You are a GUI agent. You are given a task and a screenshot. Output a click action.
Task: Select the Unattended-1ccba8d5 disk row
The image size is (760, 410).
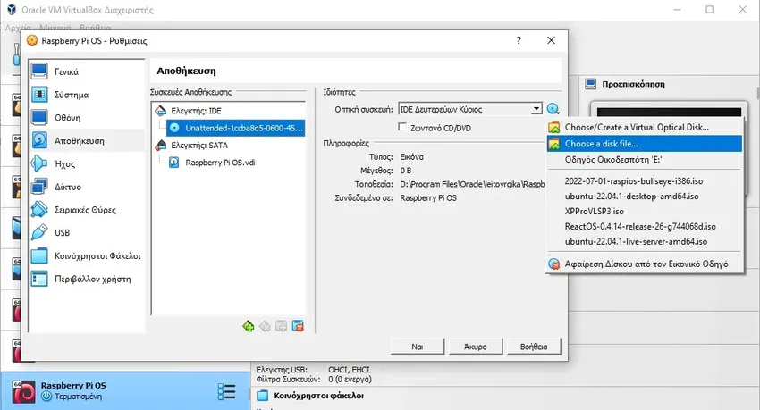click(235, 128)
